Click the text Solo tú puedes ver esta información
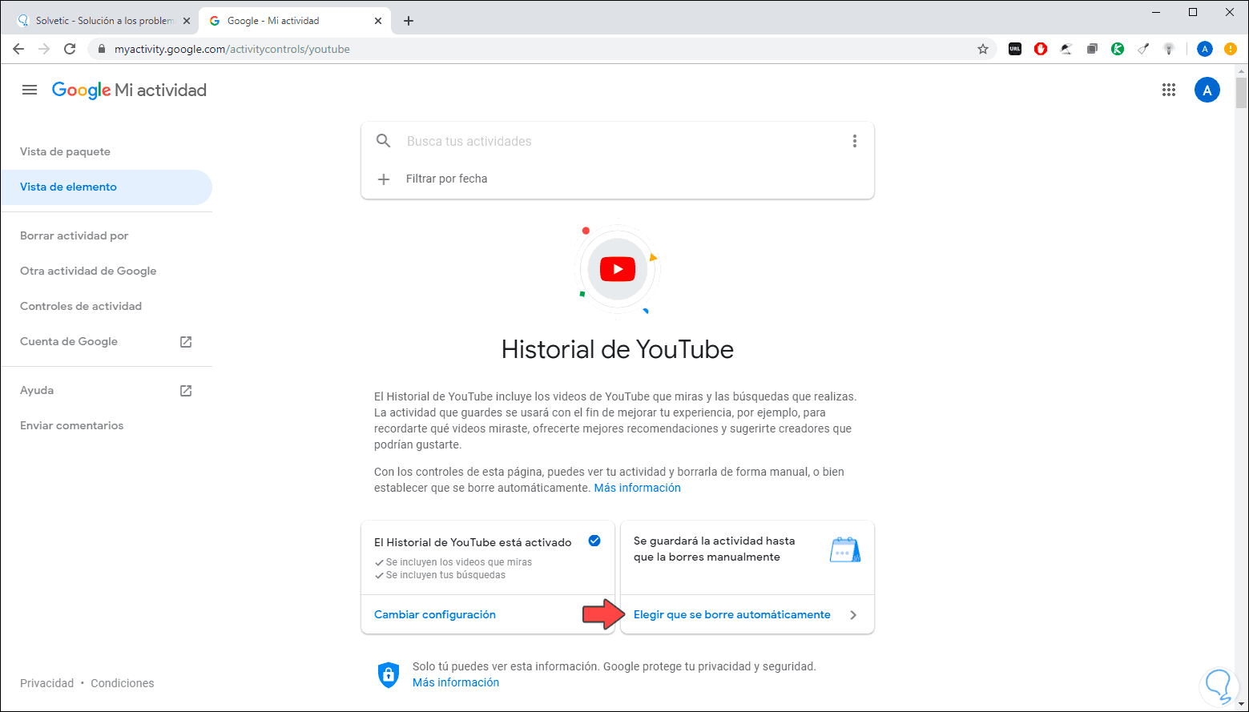The width and height of the screenshot is (1249, 712). [x=506, y=666]
